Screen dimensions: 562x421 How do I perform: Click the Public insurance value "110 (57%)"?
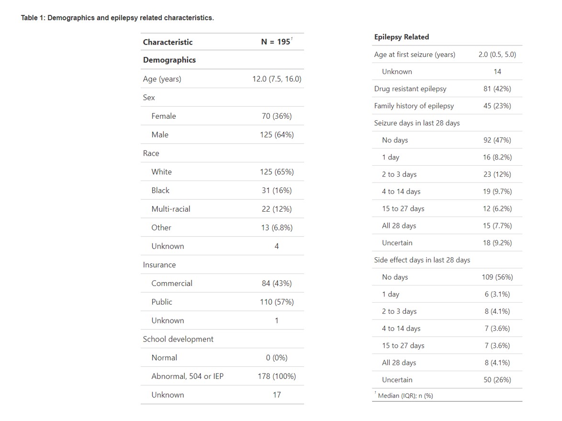(276, 302)
